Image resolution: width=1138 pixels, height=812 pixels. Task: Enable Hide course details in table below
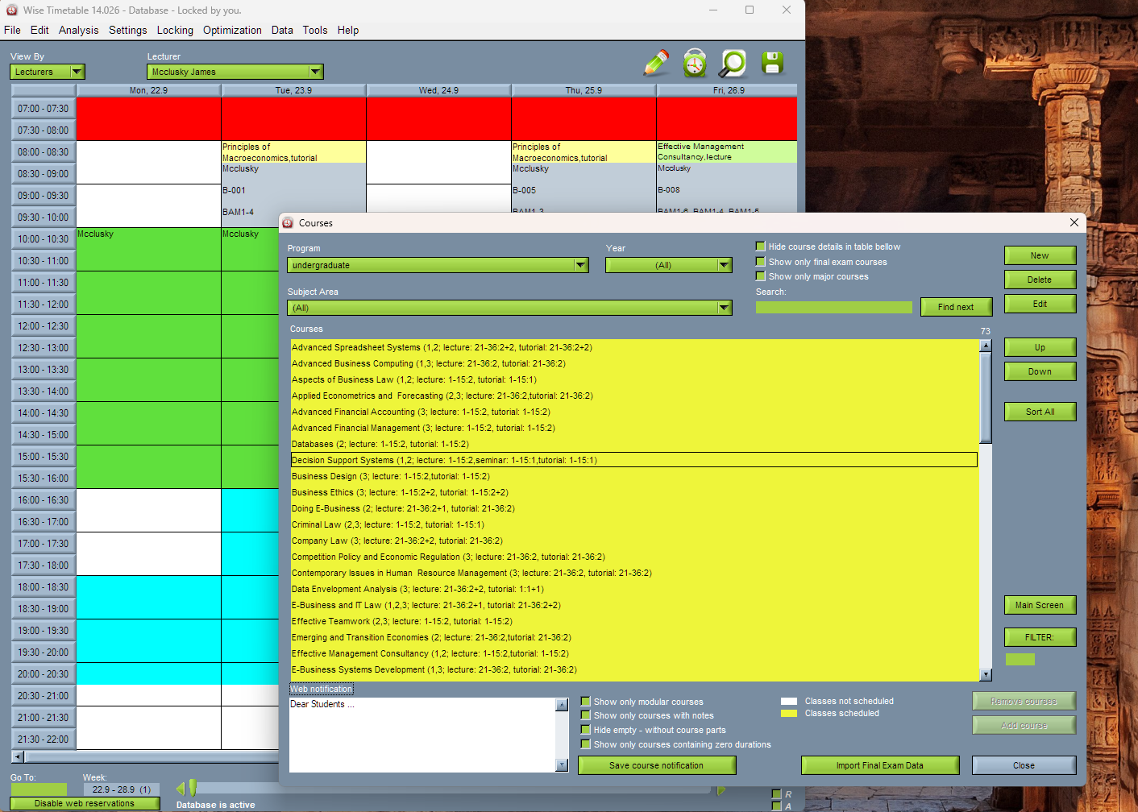point(760,246)
